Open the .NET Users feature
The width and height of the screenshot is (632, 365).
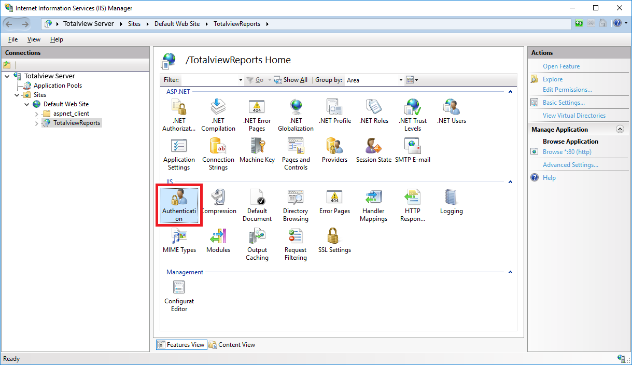pyautogui.click(x=452, y=111)
